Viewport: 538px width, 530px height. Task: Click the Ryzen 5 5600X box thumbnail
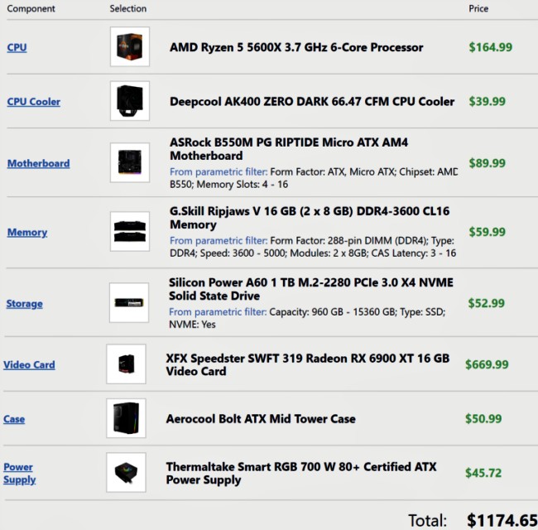tap(130, 46)
